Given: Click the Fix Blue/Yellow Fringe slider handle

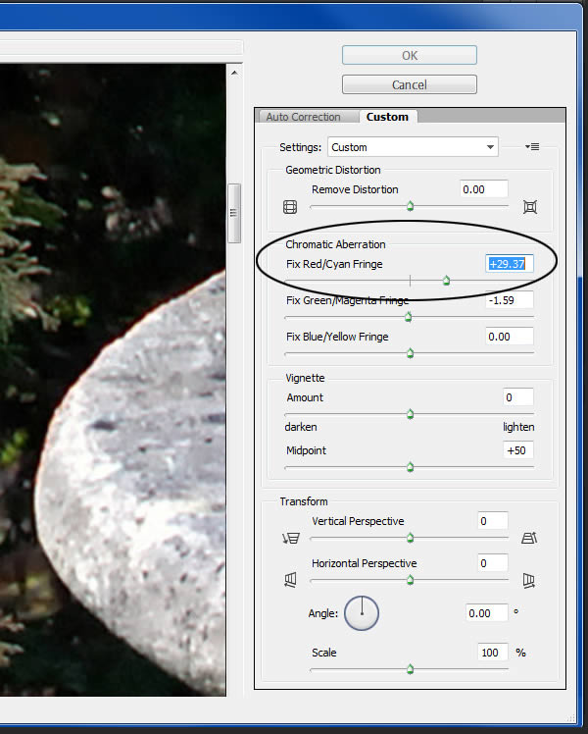Looking at the screenshot, I should pos(410,353).
